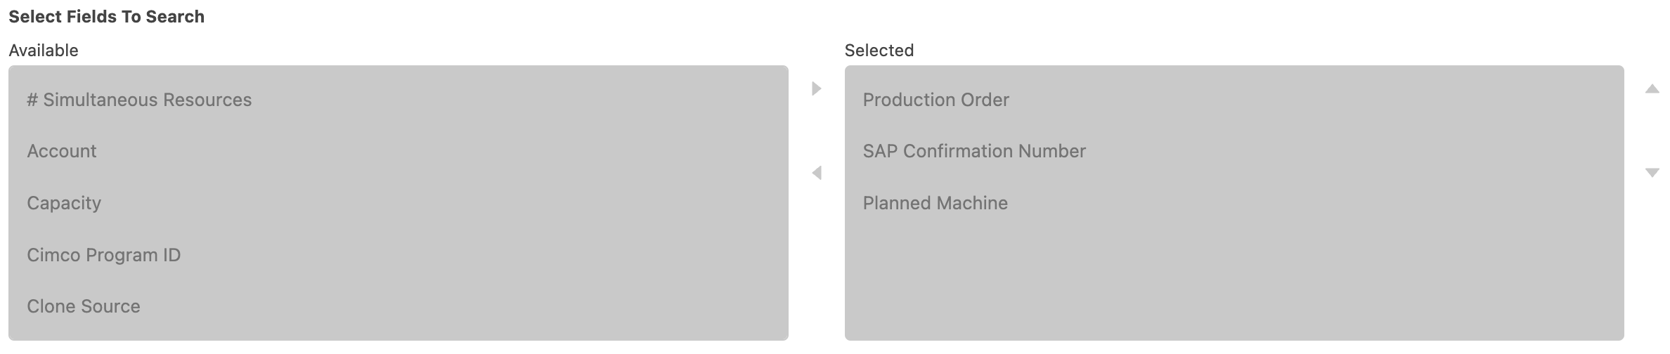Select the Account field option
1670x354 pixels.
(x=62, y=151)
